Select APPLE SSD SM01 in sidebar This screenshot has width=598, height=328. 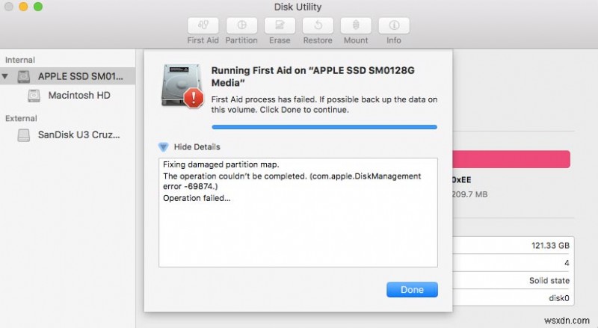tap(82, 76)
